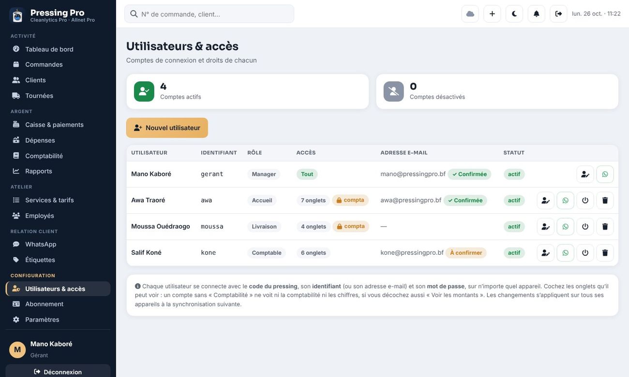Open notifications via the bell icon
This screenshot has height=377, width=629.
pos(537,14)
